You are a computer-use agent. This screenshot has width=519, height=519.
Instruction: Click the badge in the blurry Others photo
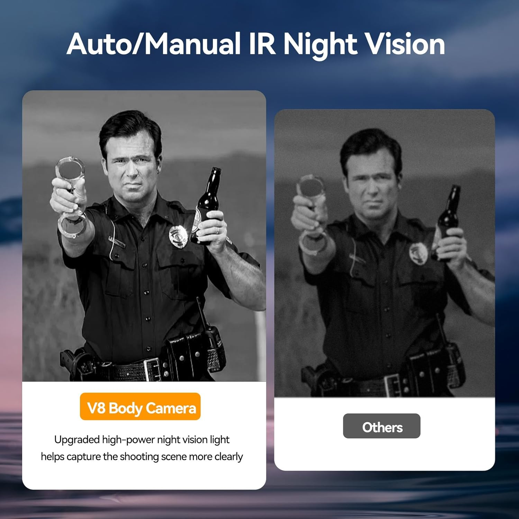coord(418,253)
